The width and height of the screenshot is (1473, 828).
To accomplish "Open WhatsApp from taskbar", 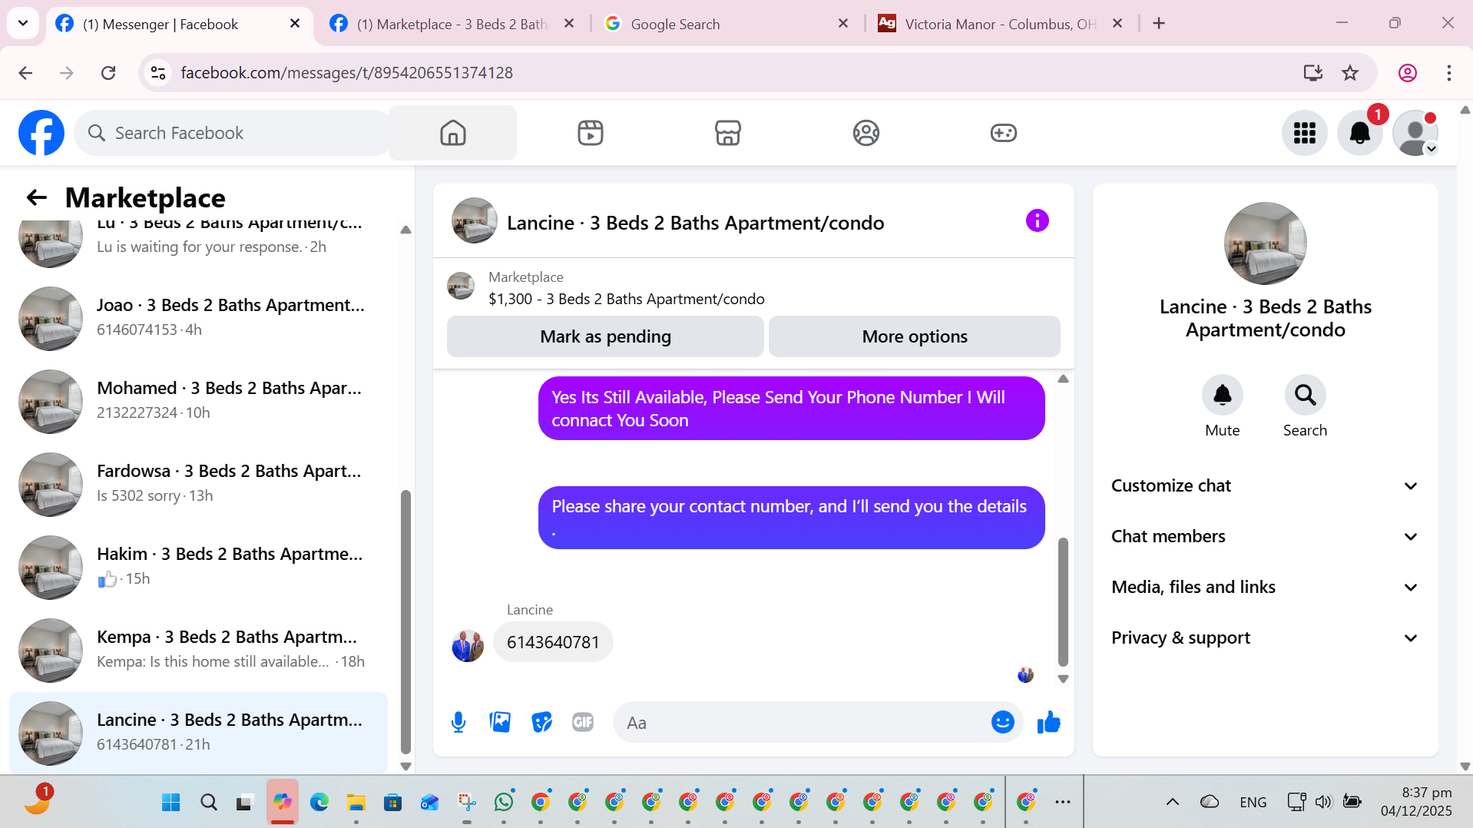I will (504, 802).
